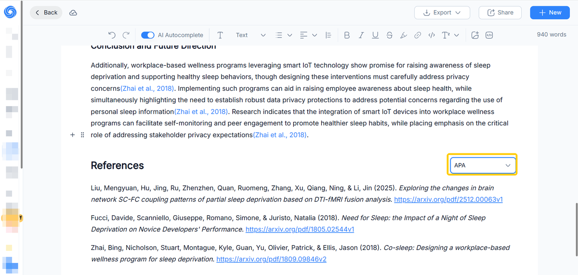Toggle the AI Autocomplete switch
578x275 pixels.
tap(148, 35)
